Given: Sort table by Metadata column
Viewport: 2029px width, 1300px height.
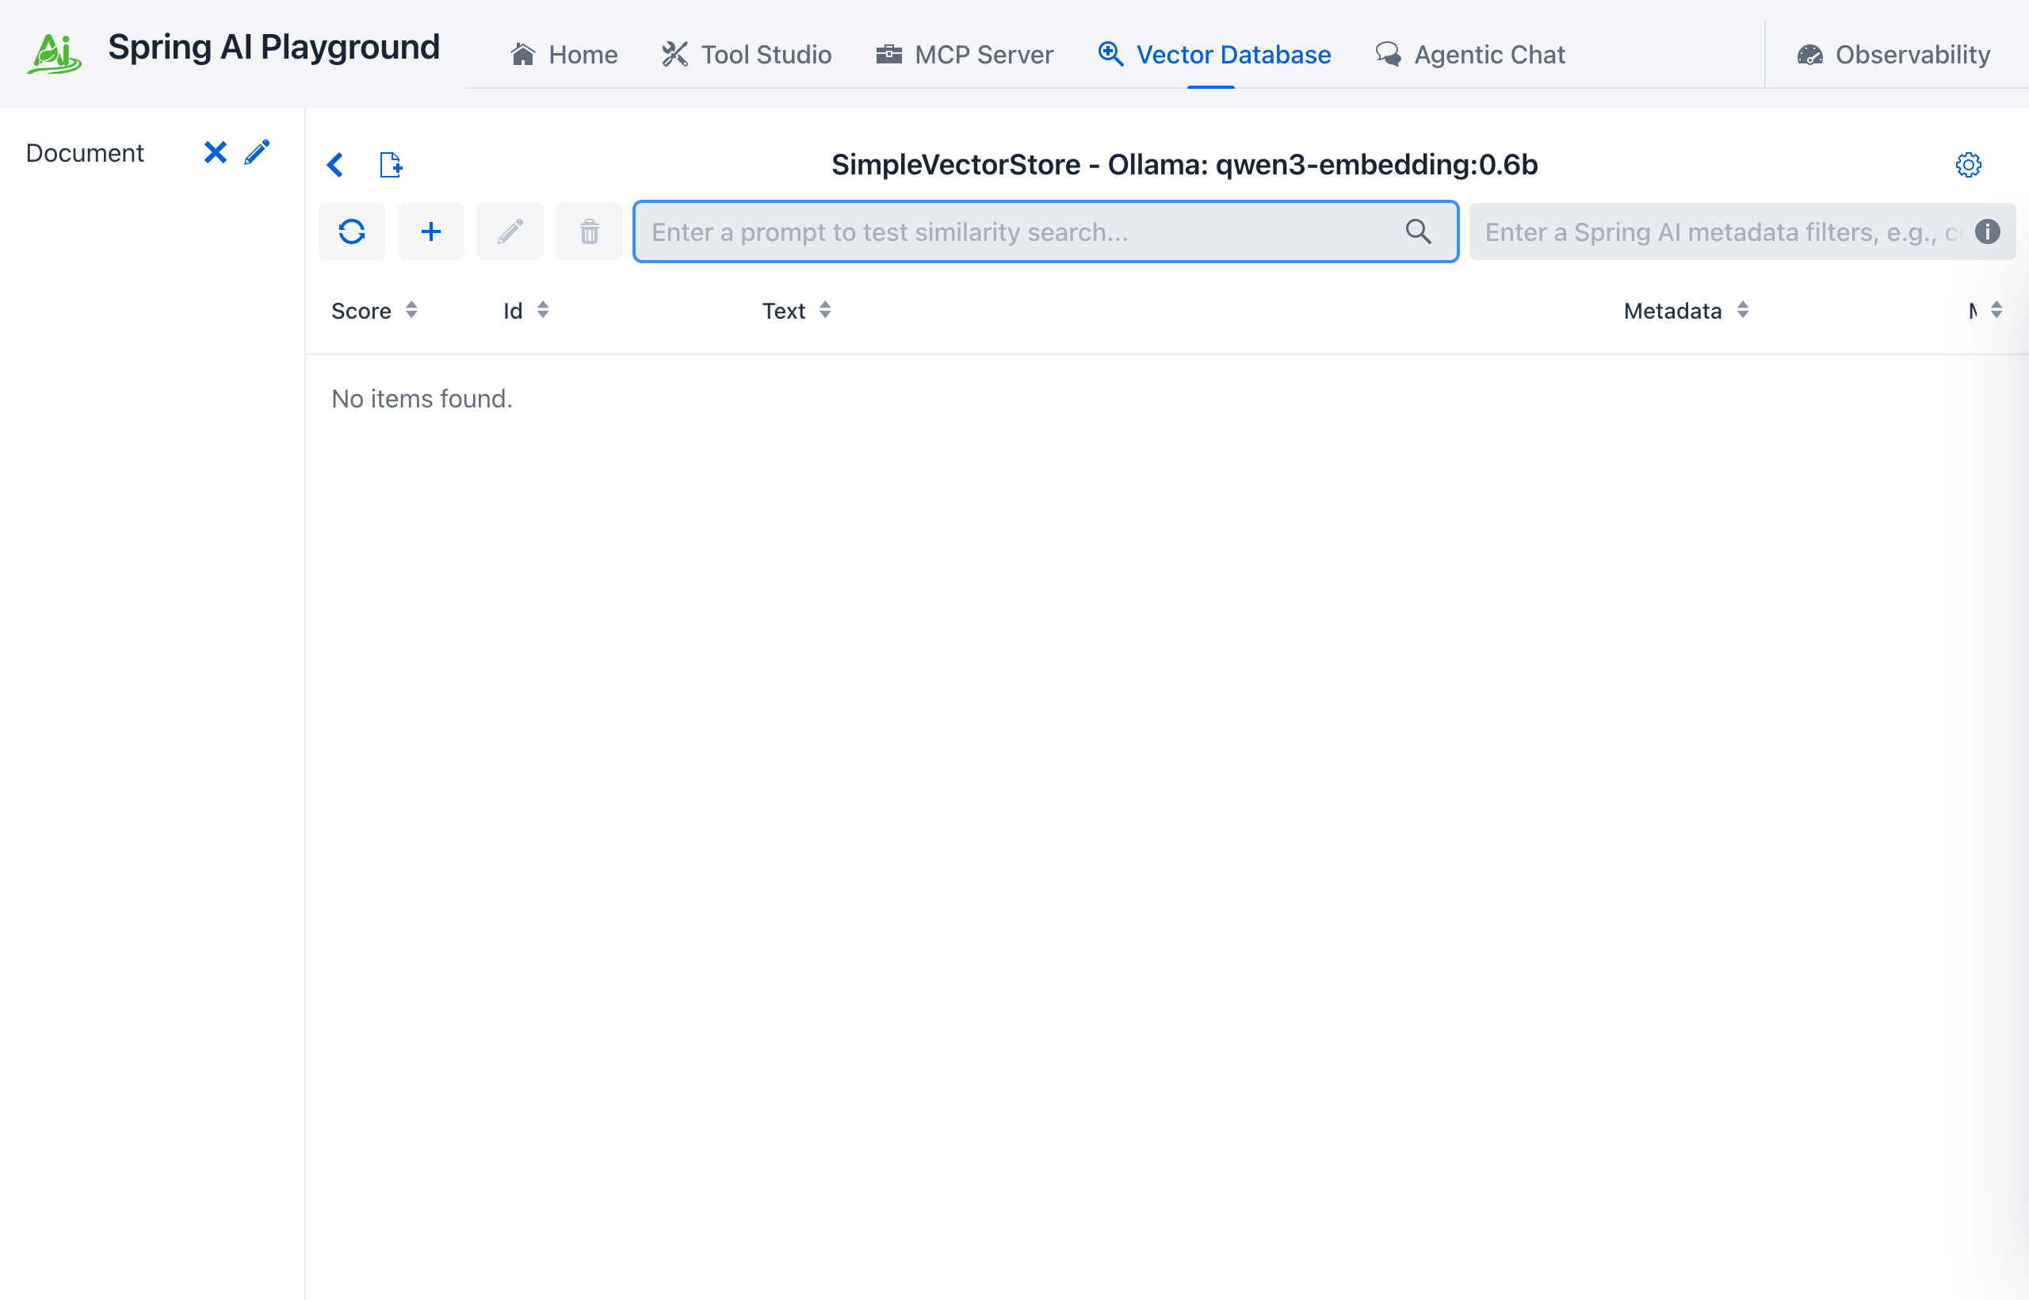Looking at the screenshot, I should (x=1687, y=311).
